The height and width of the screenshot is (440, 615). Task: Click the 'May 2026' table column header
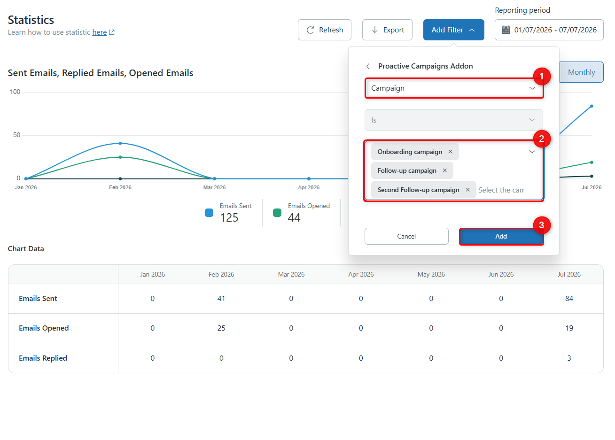point(431,274)
